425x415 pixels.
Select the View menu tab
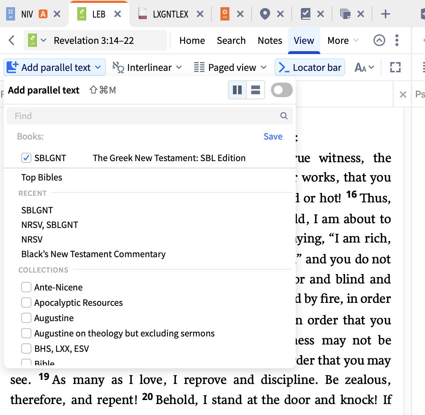click(x=304, y=41)
